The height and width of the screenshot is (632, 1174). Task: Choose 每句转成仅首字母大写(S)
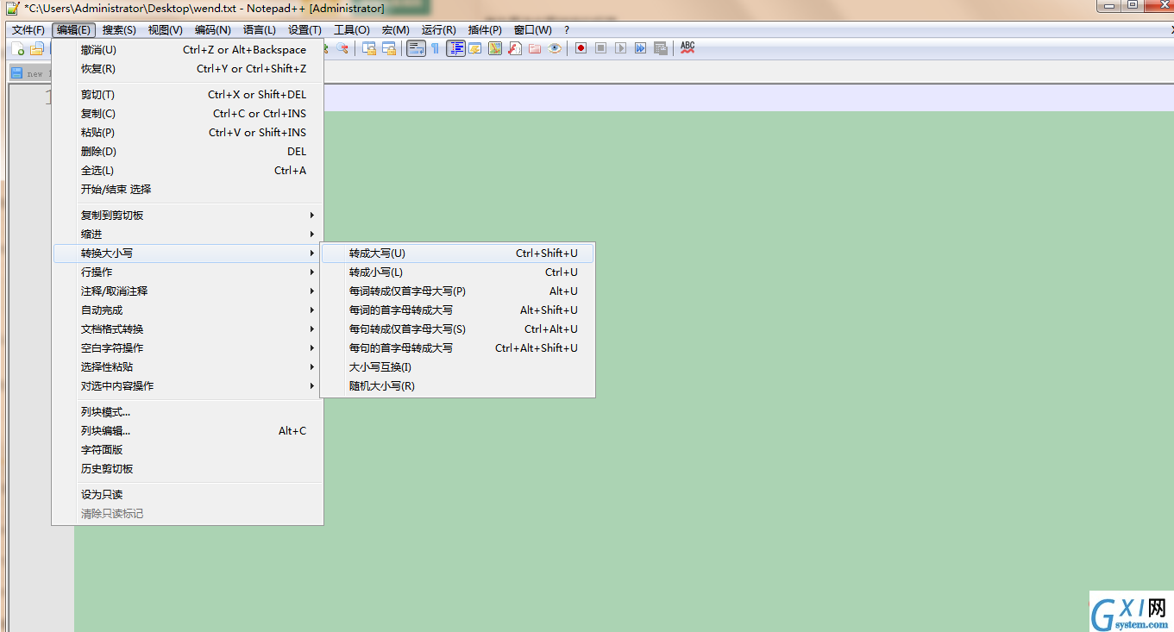[457, 329]
